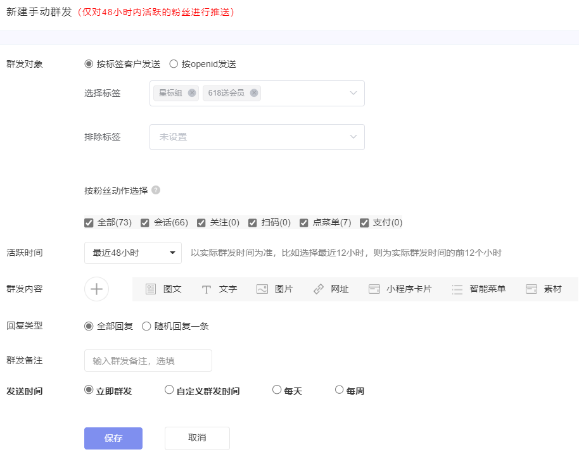579x459 pixels.
Task: Open the 最近48小时 active time dropdown
Action: 132,252
